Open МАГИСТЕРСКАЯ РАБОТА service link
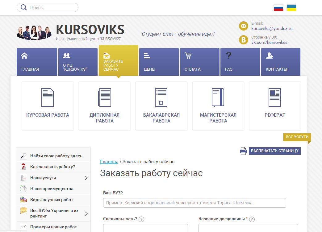The height and width of the screenshot is (232, 322). [x=218, y=118]
